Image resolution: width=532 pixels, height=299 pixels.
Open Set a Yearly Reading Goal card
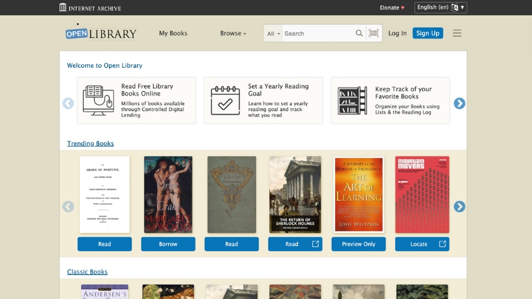pyautogui.click(x=263, y=100)
